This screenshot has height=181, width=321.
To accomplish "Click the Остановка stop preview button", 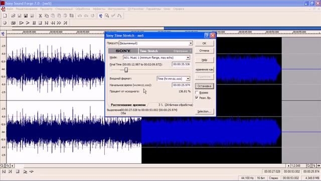I will [204, 86].
